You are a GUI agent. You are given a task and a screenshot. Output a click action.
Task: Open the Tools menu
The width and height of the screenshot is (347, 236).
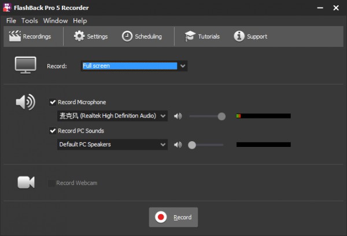pyautogui.click(x=29, y=21)
